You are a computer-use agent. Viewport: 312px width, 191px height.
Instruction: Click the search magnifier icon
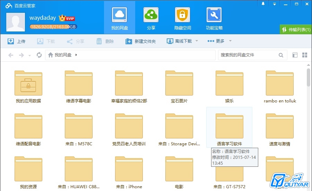(x=281, y=55)
